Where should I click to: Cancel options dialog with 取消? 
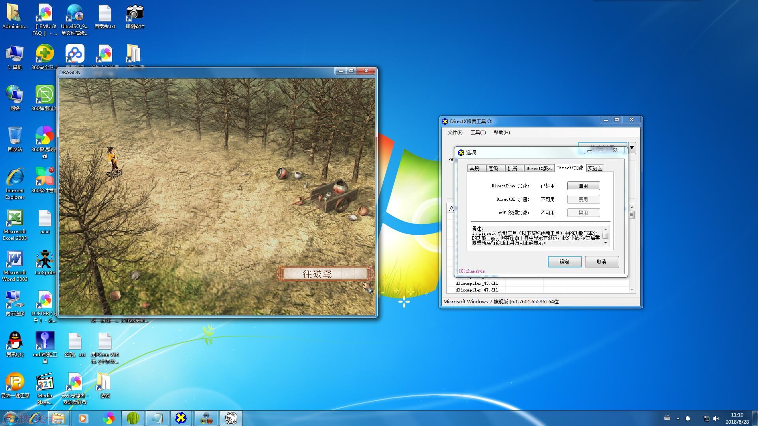pos(602,262)
